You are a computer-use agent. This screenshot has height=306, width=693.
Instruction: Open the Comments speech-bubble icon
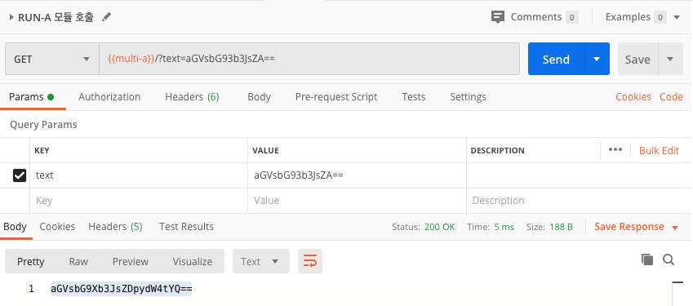[x=498, y=17]
